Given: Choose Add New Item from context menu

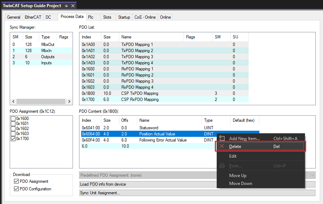Looking at the screenshot, I should coord(261,139).
